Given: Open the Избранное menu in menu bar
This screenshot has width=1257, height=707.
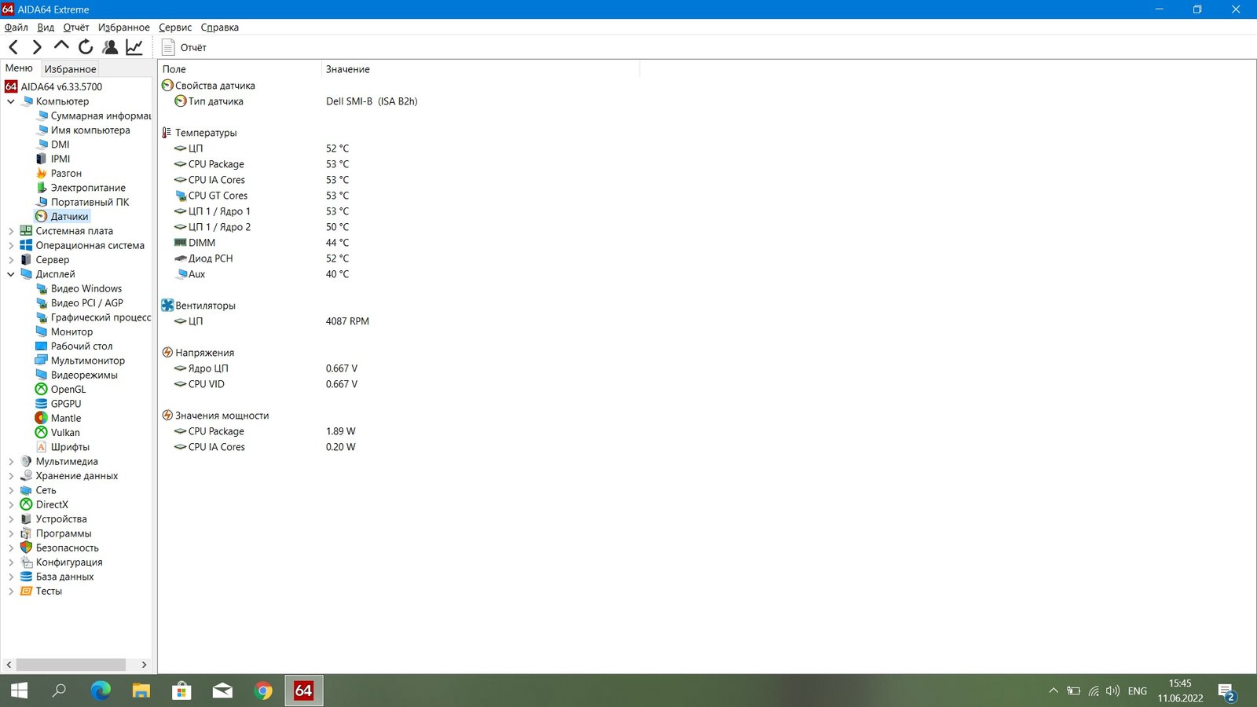Looking at the screenshot, I should pos(123,27).
